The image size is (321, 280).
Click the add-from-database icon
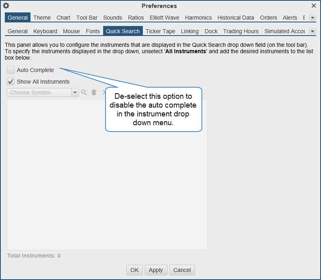94,92
